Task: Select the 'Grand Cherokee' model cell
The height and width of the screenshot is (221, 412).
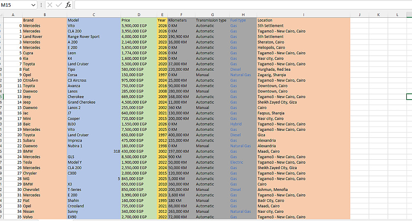Action: 94,102
